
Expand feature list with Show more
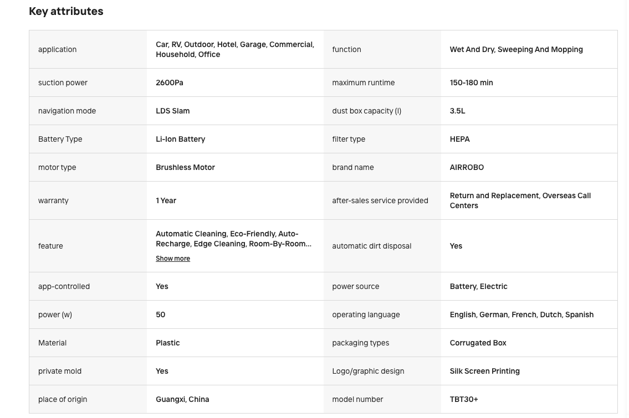pyautogui.click(x=172, y=259)
